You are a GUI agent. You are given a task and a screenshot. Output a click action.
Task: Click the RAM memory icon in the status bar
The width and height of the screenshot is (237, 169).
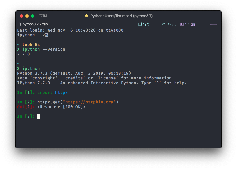(182, 24)
